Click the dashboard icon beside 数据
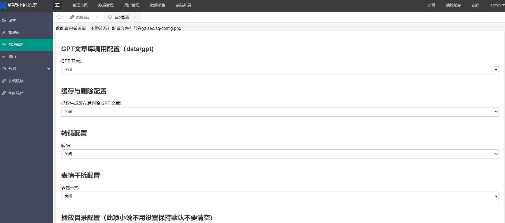The height and width of the screenshot is (223, 505). point(4,69)
